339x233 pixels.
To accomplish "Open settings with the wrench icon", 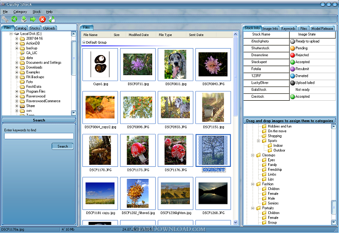I will point(5,19).
